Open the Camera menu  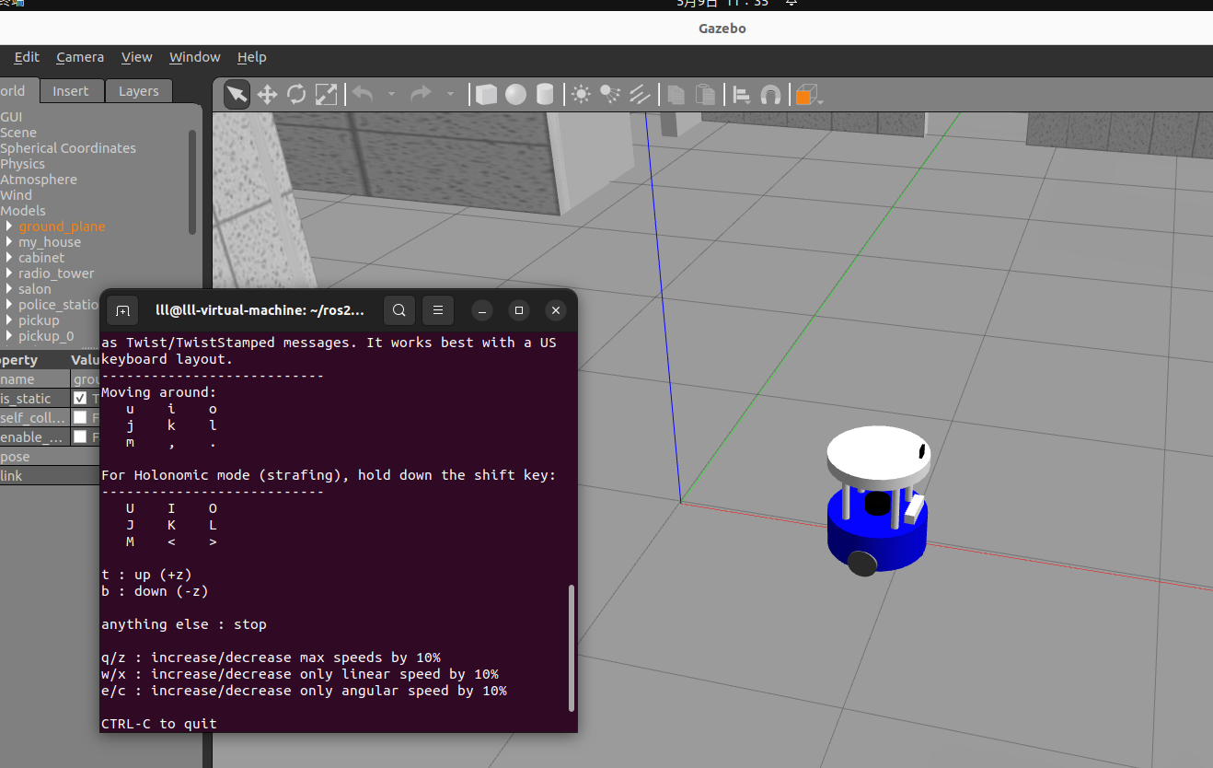80,57
